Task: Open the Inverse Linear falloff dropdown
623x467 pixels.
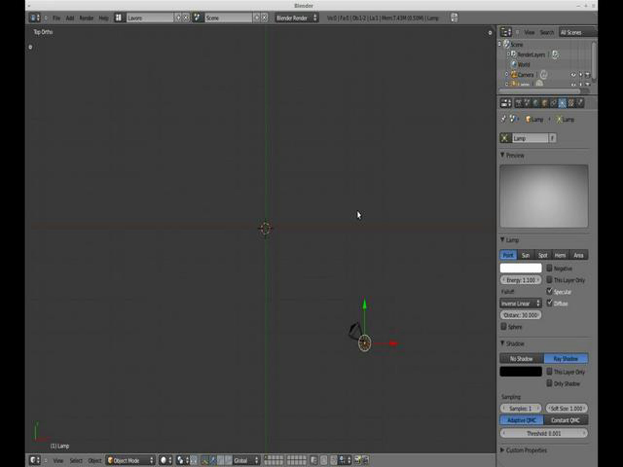Action: (x=520, y=304)
